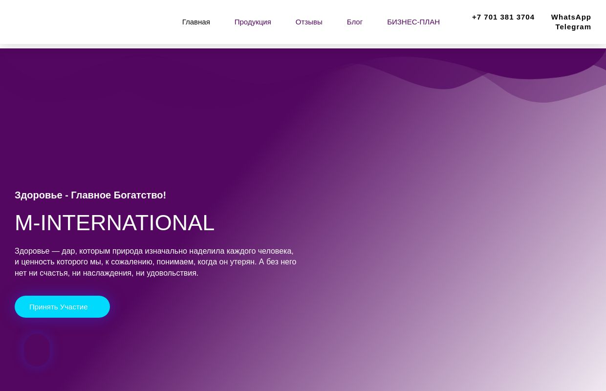Viewport: 606px width, 391px height.
Task: Select Продукция in the navigation bar
Action: pos(253,22)
